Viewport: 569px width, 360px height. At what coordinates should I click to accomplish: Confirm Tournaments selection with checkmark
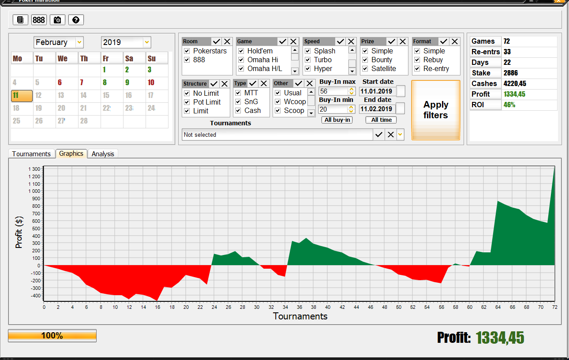point(378,135)
